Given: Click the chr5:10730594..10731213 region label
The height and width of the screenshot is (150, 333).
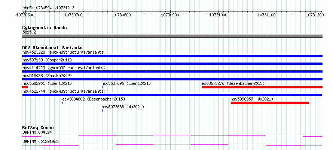Looking at the screenshot, I should pyautogui.click(x=48, y=8).
